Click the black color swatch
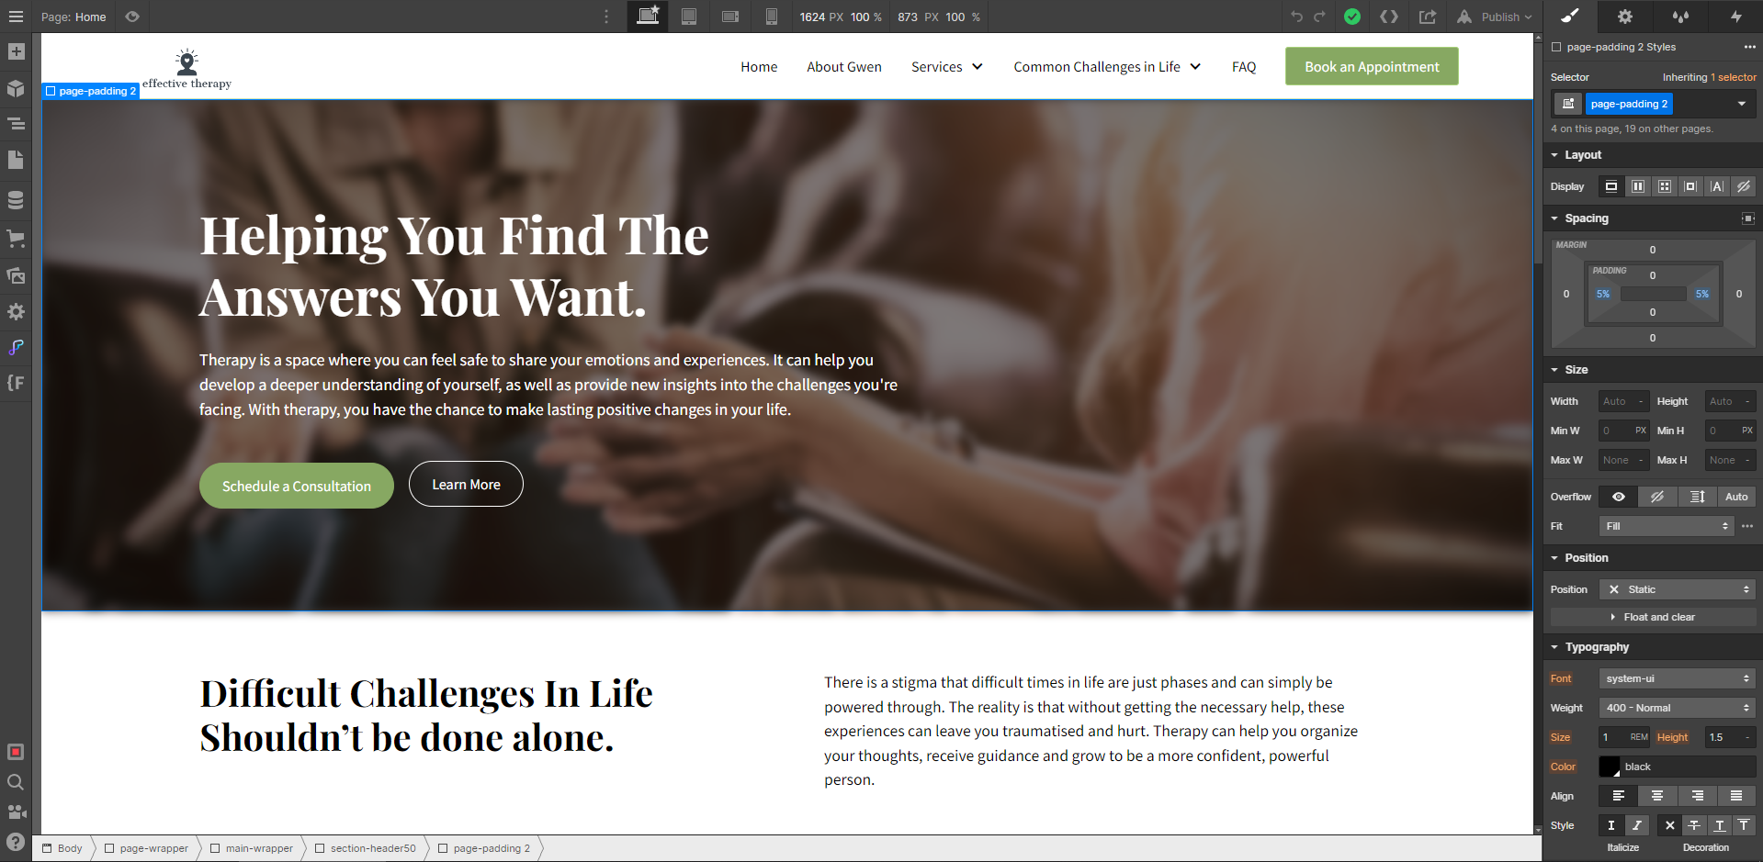This screenshot has width=1763, height=862. [x=1610, y=767]
